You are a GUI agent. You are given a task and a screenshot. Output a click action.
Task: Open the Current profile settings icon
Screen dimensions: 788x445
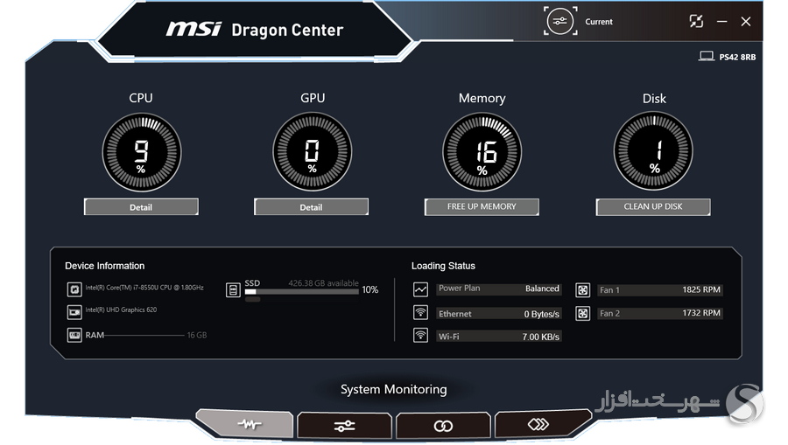[x=559, y=21]
